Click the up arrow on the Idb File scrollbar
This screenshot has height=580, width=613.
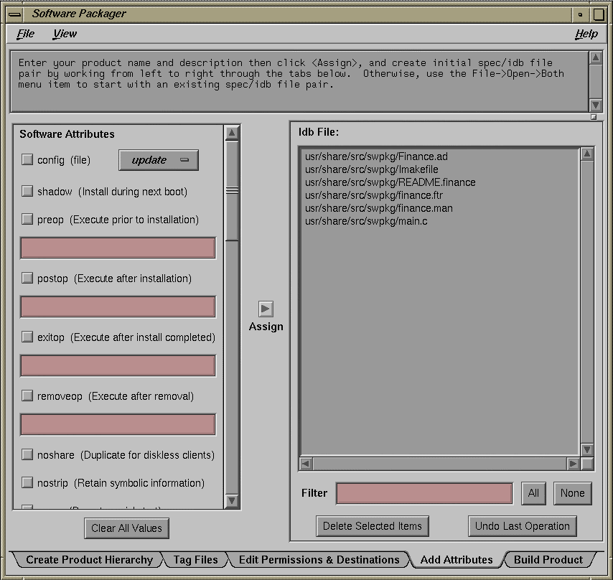pyautogui.click(x=588, y=151)
